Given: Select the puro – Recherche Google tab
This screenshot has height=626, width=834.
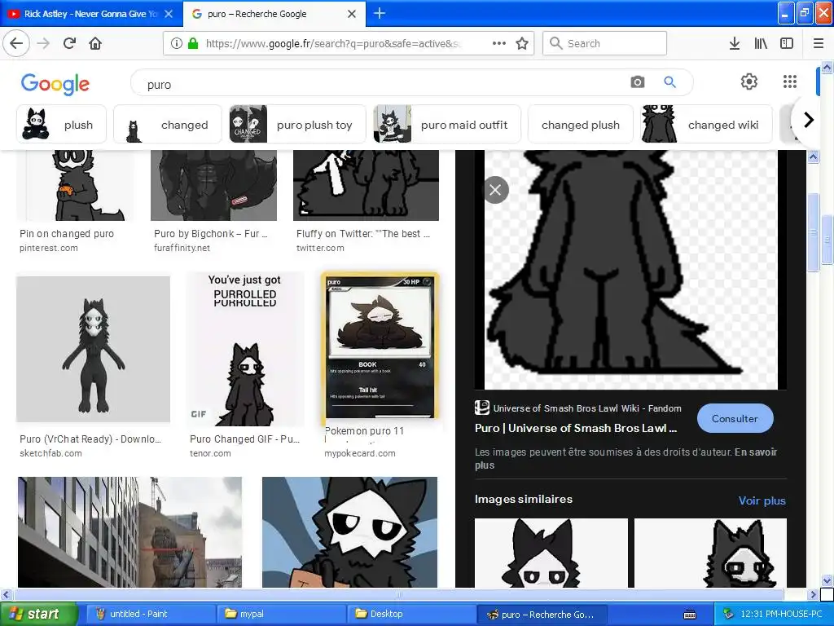Looking at the screenshot, I should 274,14.
